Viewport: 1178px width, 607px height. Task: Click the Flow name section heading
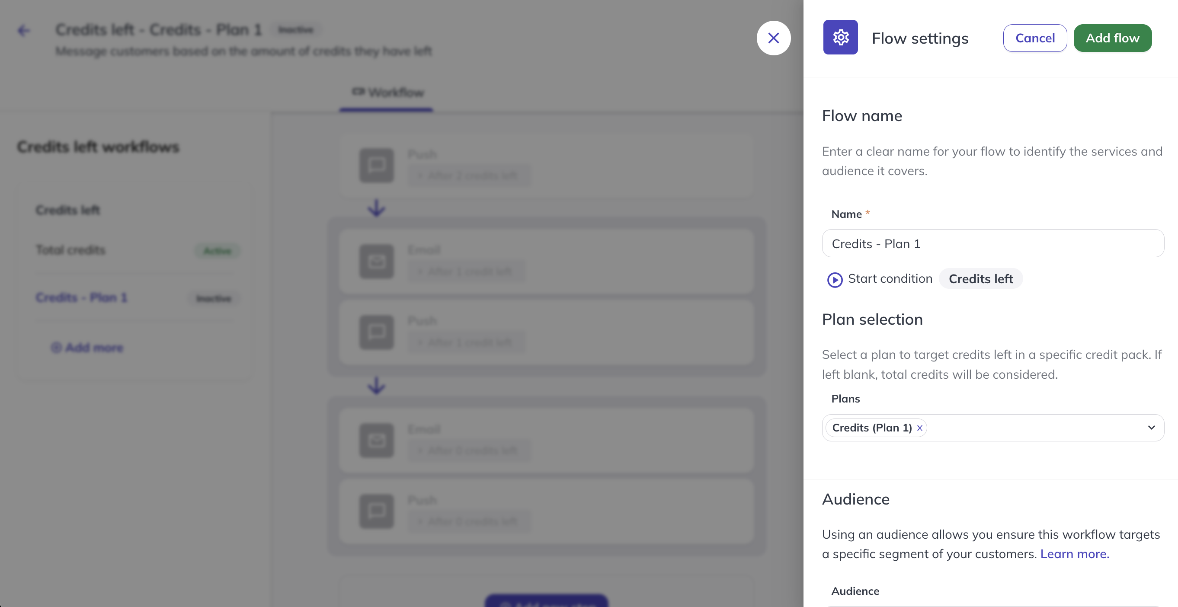click(x=862, y=116)
